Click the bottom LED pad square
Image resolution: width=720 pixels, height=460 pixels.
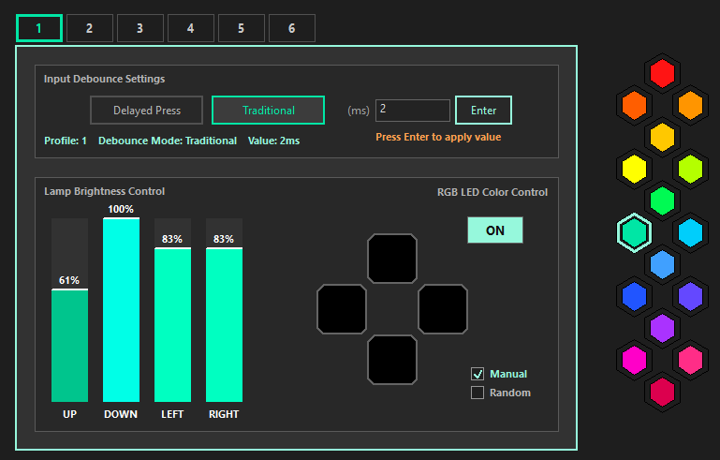[392, 360]
